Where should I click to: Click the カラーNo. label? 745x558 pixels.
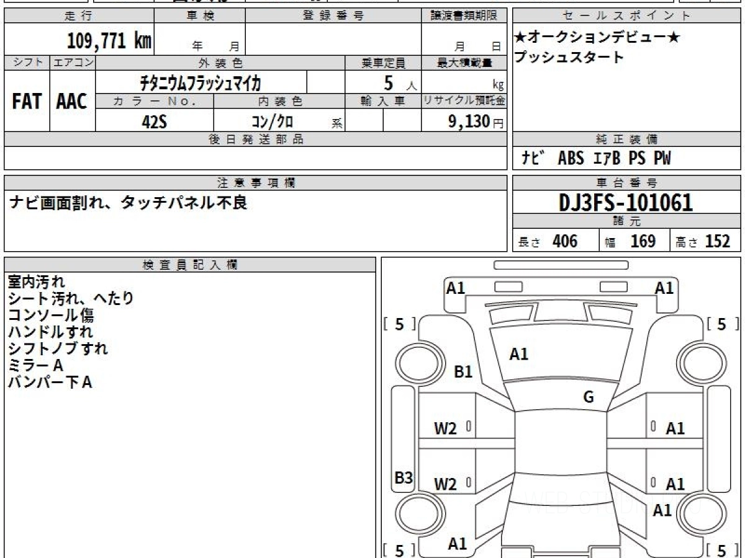tap(155, 101)
